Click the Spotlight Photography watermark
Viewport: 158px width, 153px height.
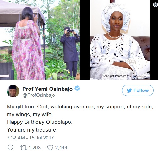[x=117, y=76]
